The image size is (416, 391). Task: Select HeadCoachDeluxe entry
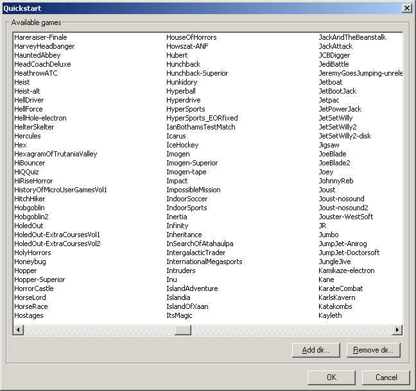pos(42,64)
